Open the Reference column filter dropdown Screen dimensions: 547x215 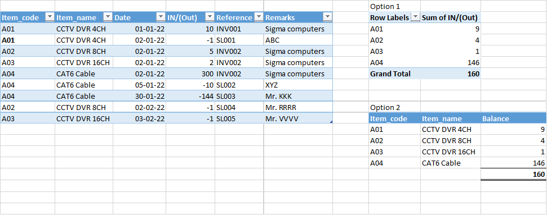pos(259,17)
